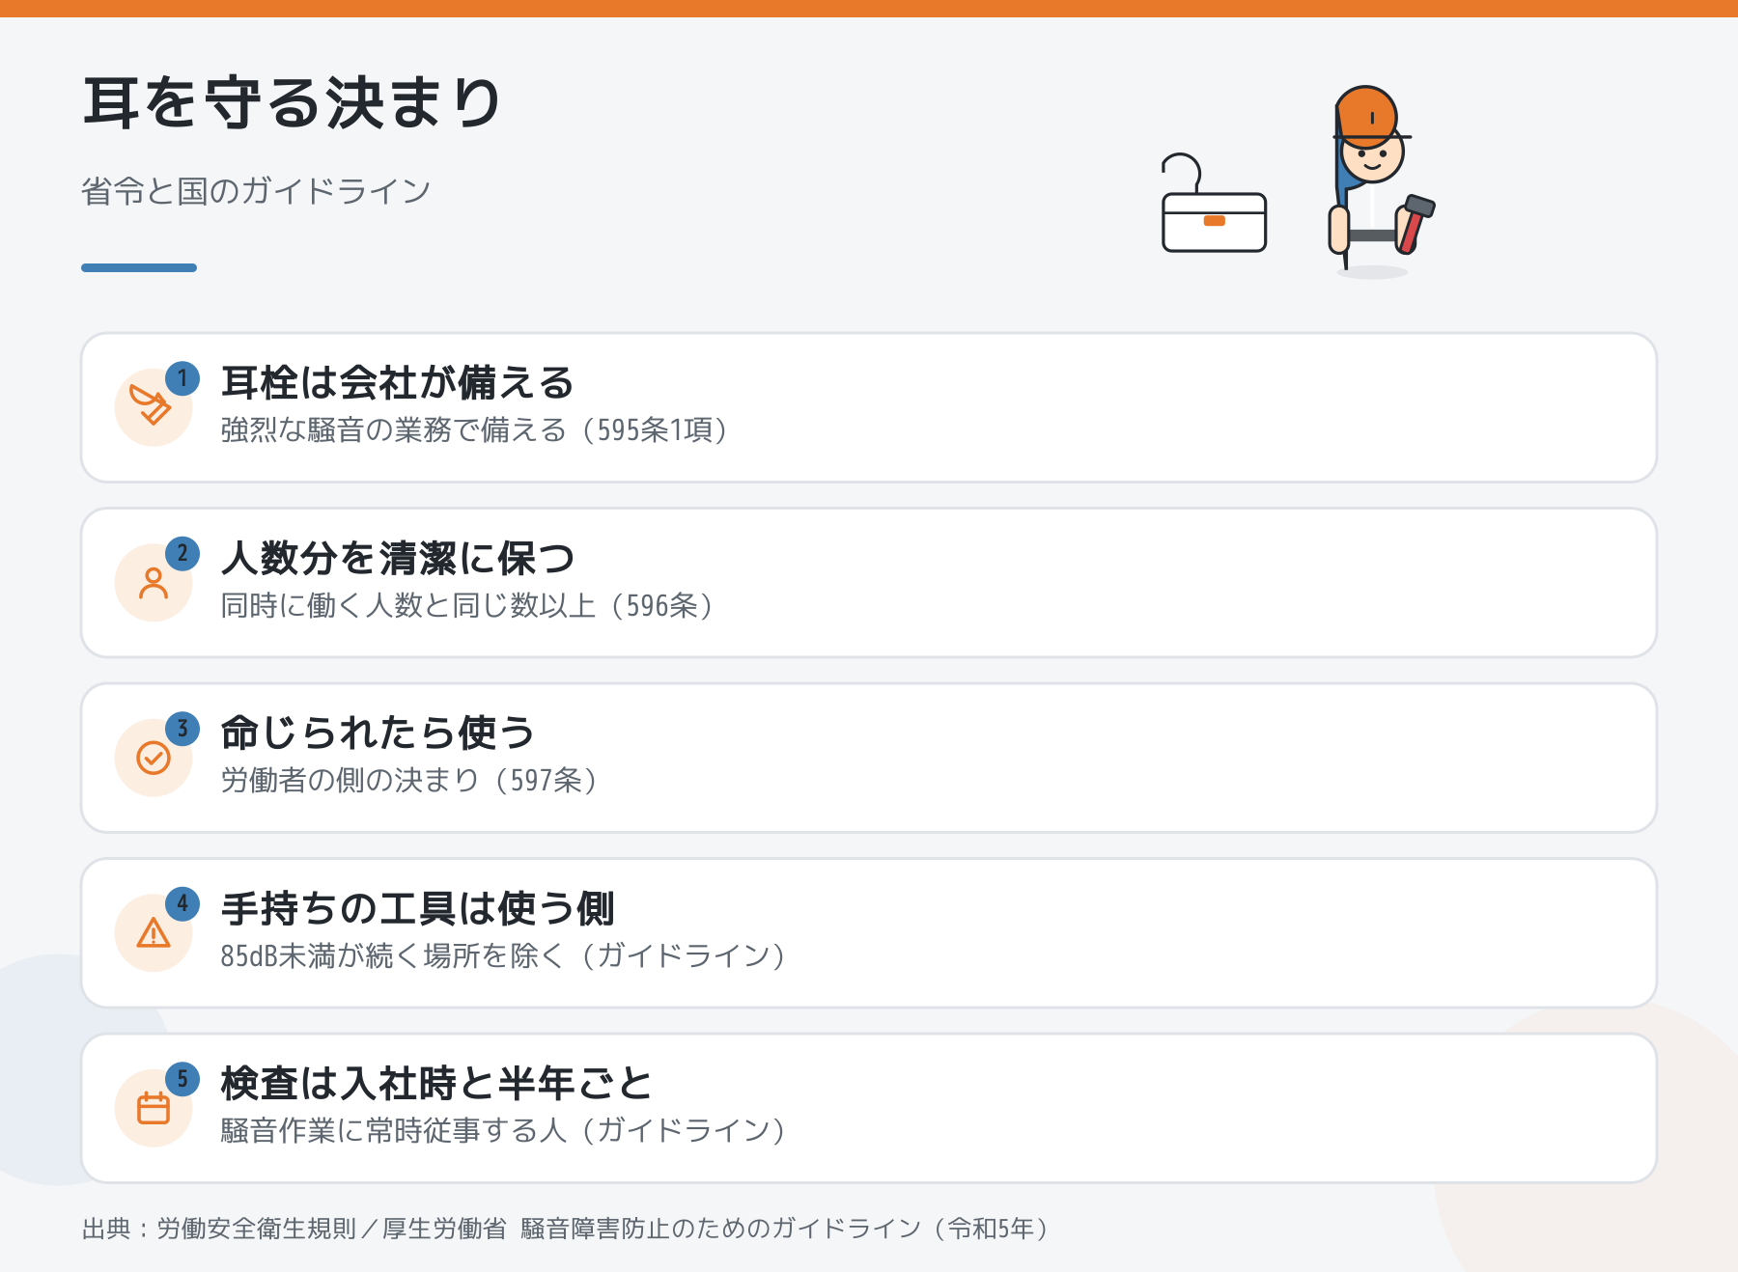Screen dimensions: 1738x1272
Task: Select the title 人数分を清潔に保つ
Action: (x=398, y=558)
